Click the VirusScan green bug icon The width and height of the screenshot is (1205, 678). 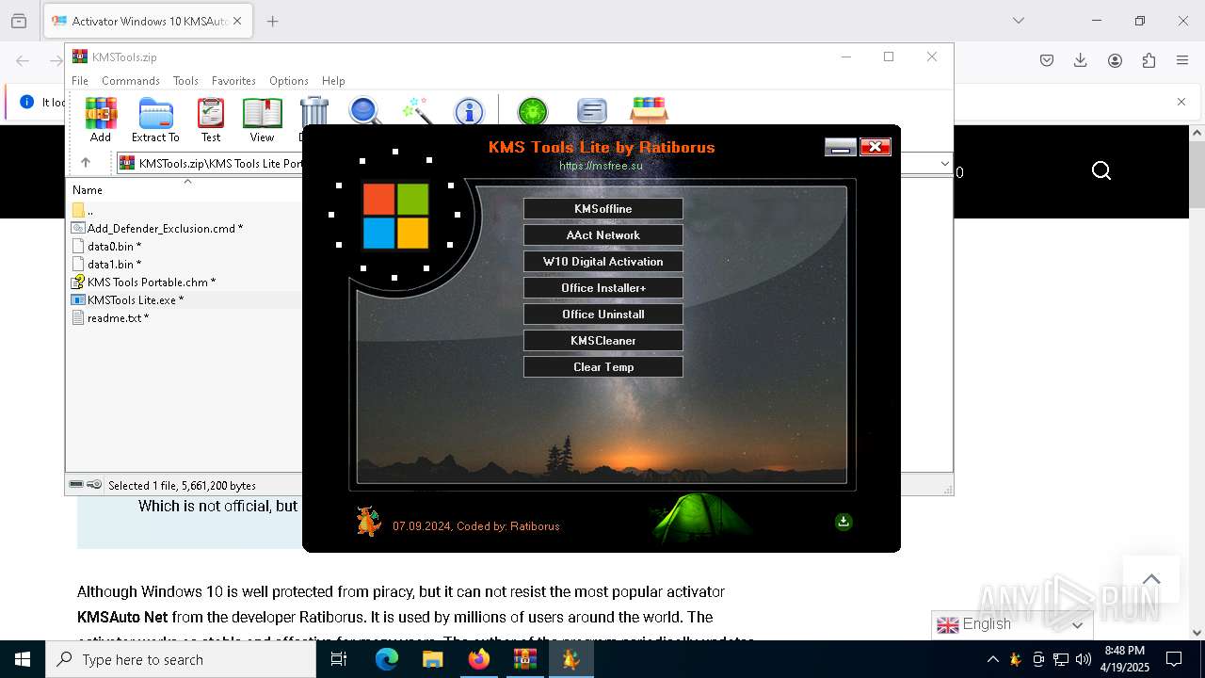pos(533,112)
